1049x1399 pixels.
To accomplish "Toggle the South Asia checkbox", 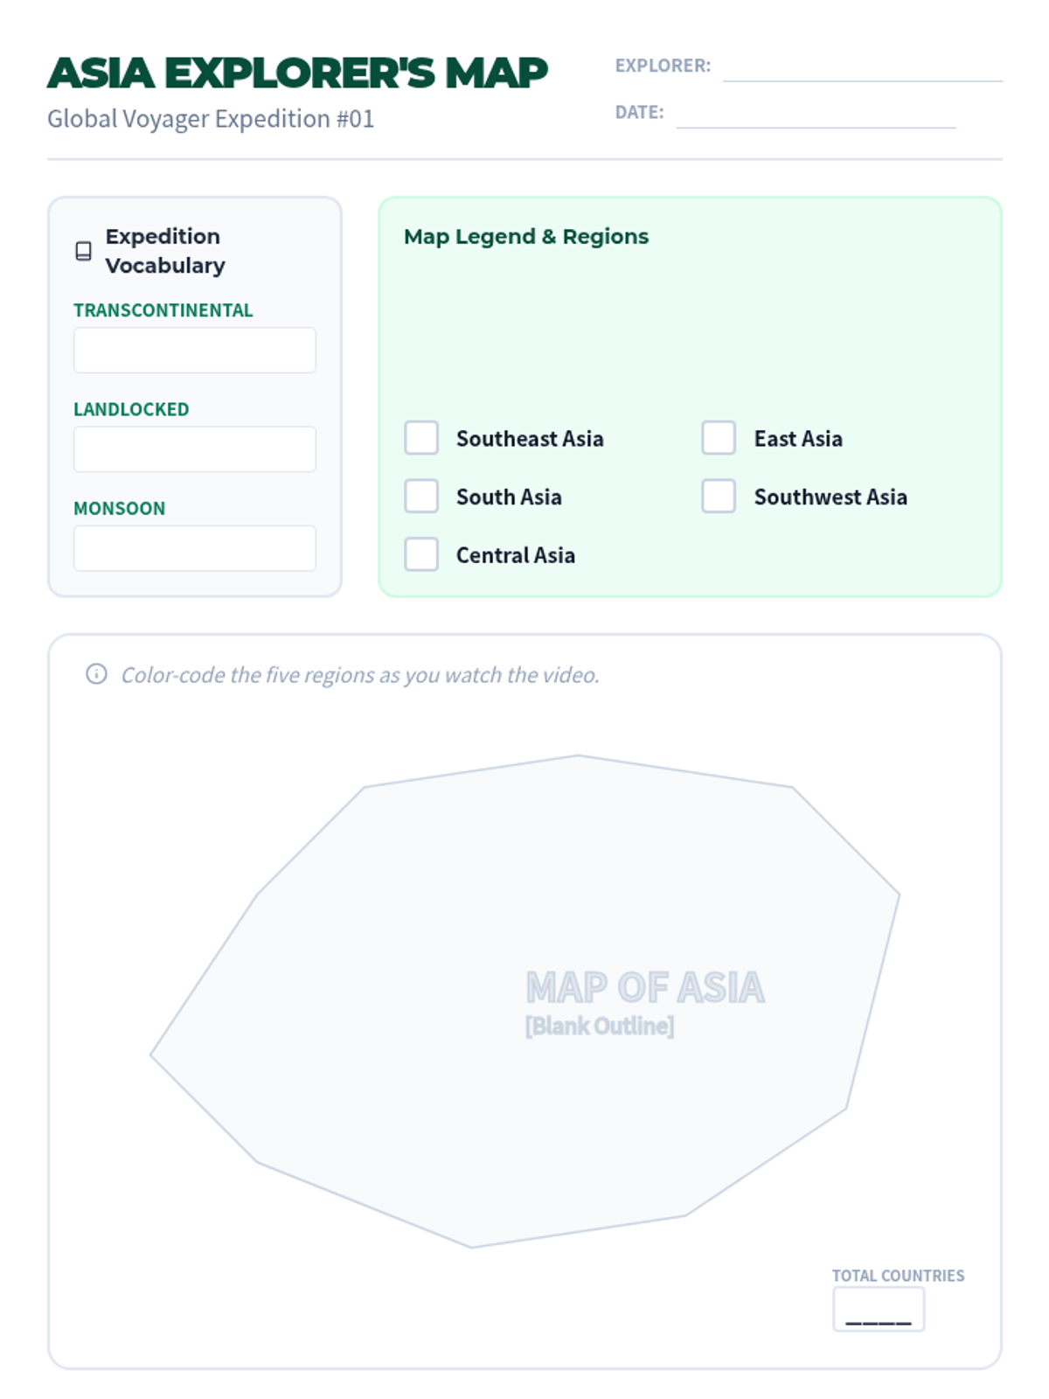I will (421, 497).
